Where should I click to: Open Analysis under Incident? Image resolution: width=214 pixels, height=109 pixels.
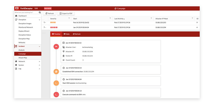[22, 50]
